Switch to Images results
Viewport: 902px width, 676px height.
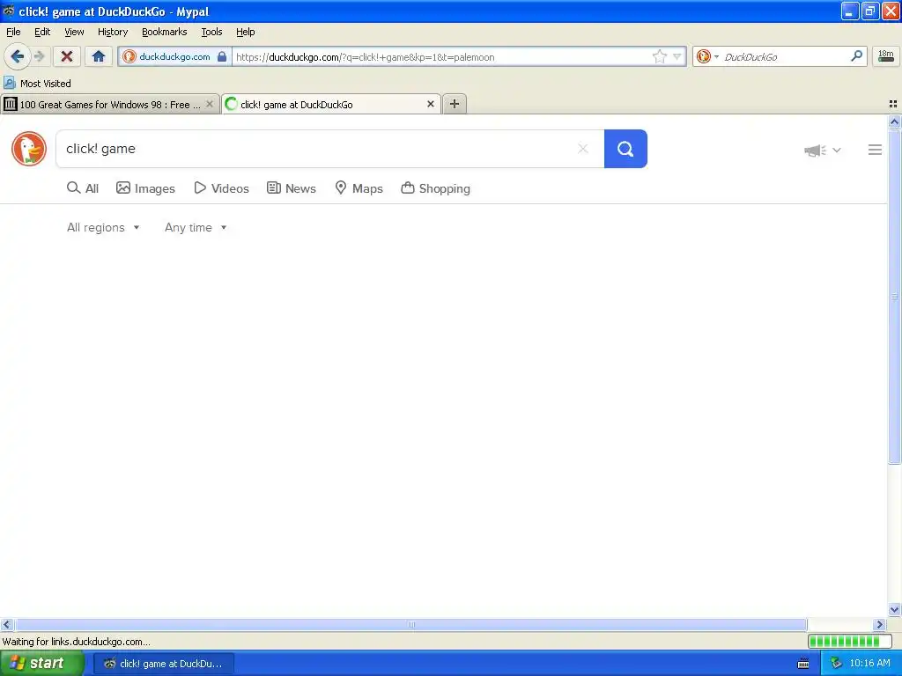(x=145, y=188)
